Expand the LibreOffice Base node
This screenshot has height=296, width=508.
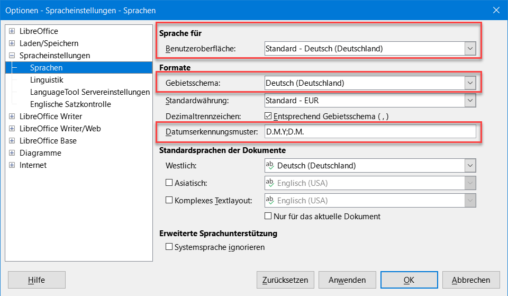(12, 140)
